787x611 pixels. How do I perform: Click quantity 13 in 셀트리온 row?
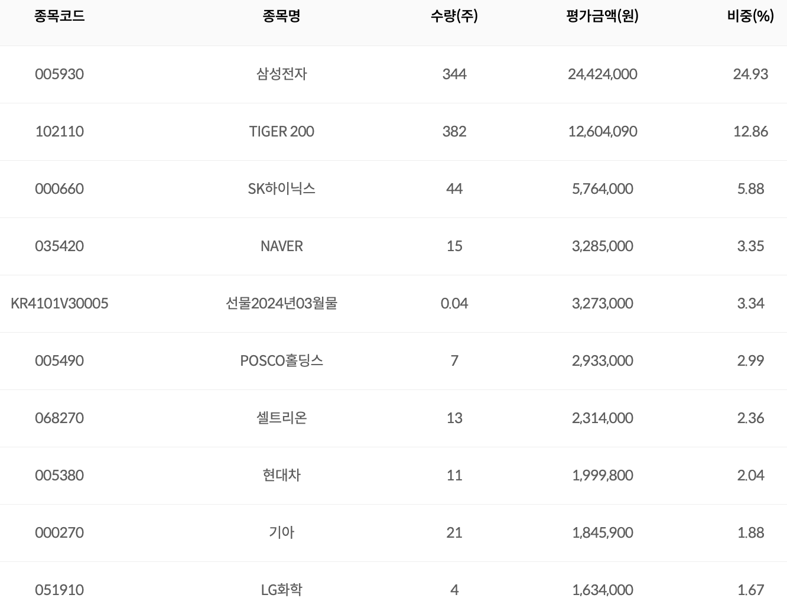(x=454, y=418)
